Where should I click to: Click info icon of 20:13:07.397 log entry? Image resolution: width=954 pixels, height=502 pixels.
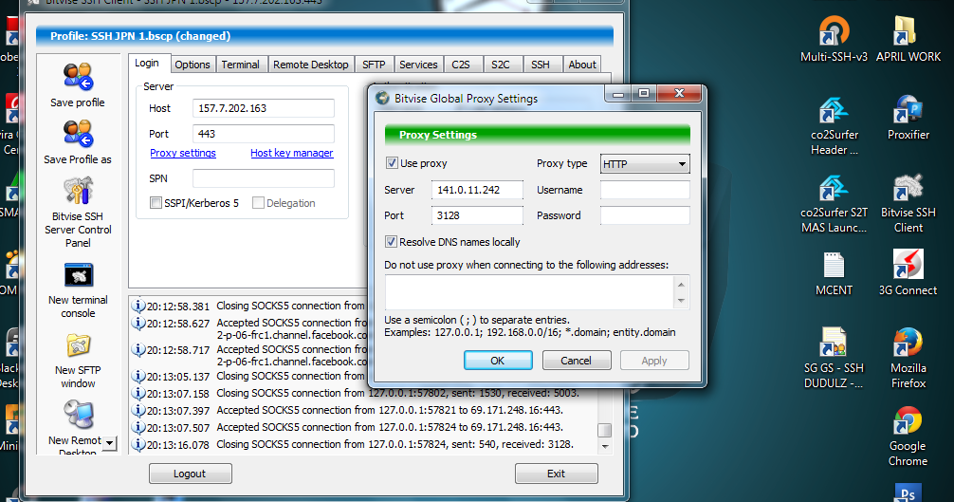click(x=138, y=410)
